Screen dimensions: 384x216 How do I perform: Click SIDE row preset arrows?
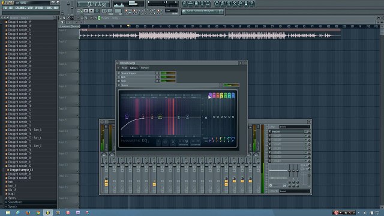click(x=157, y=81)
